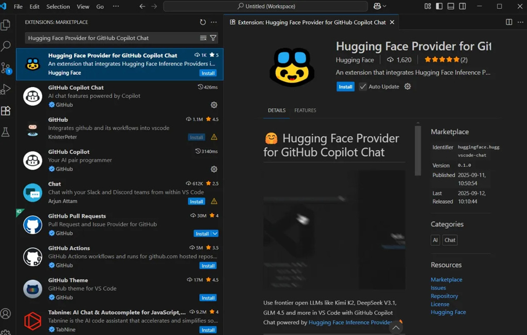Screen dimensions: 527x335
Task: Open Hugging Face publisher resource link
Action: (449, 312)
